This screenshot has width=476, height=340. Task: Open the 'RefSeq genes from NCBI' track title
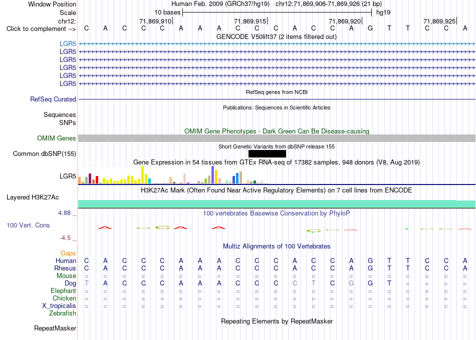pos(277,92)
